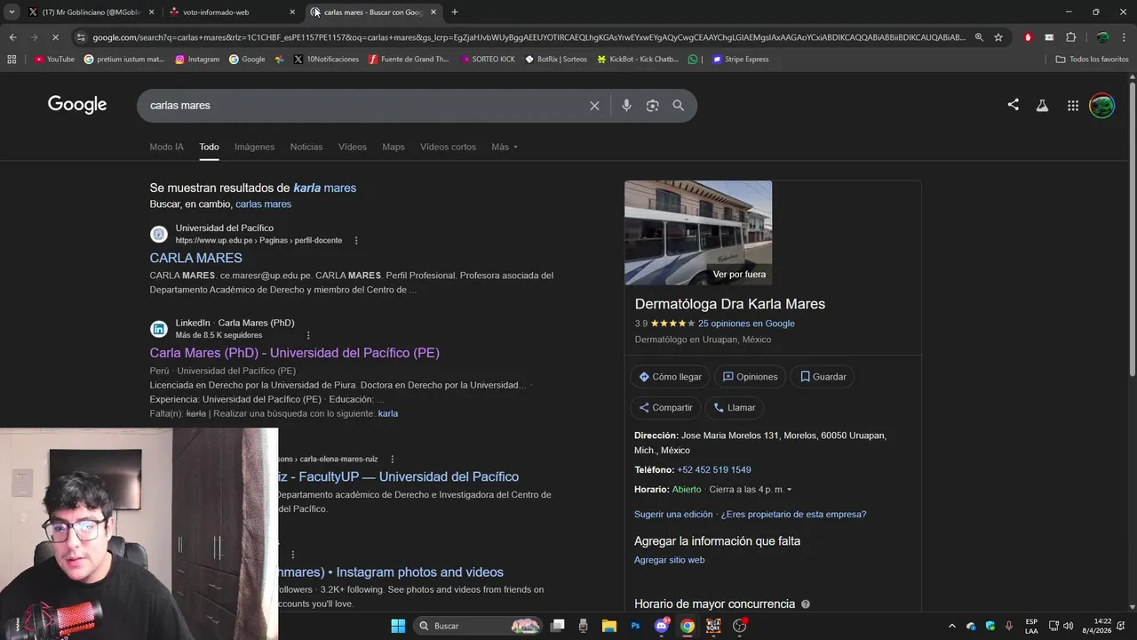
Task: Click the Windows Start button
Action: coord(398,626)
